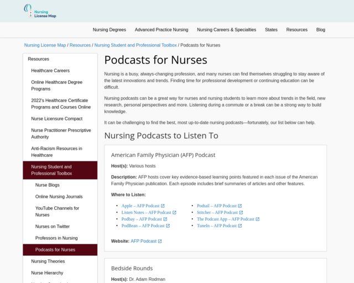Open Advanced Practice Nursing menu

[162, 30]
